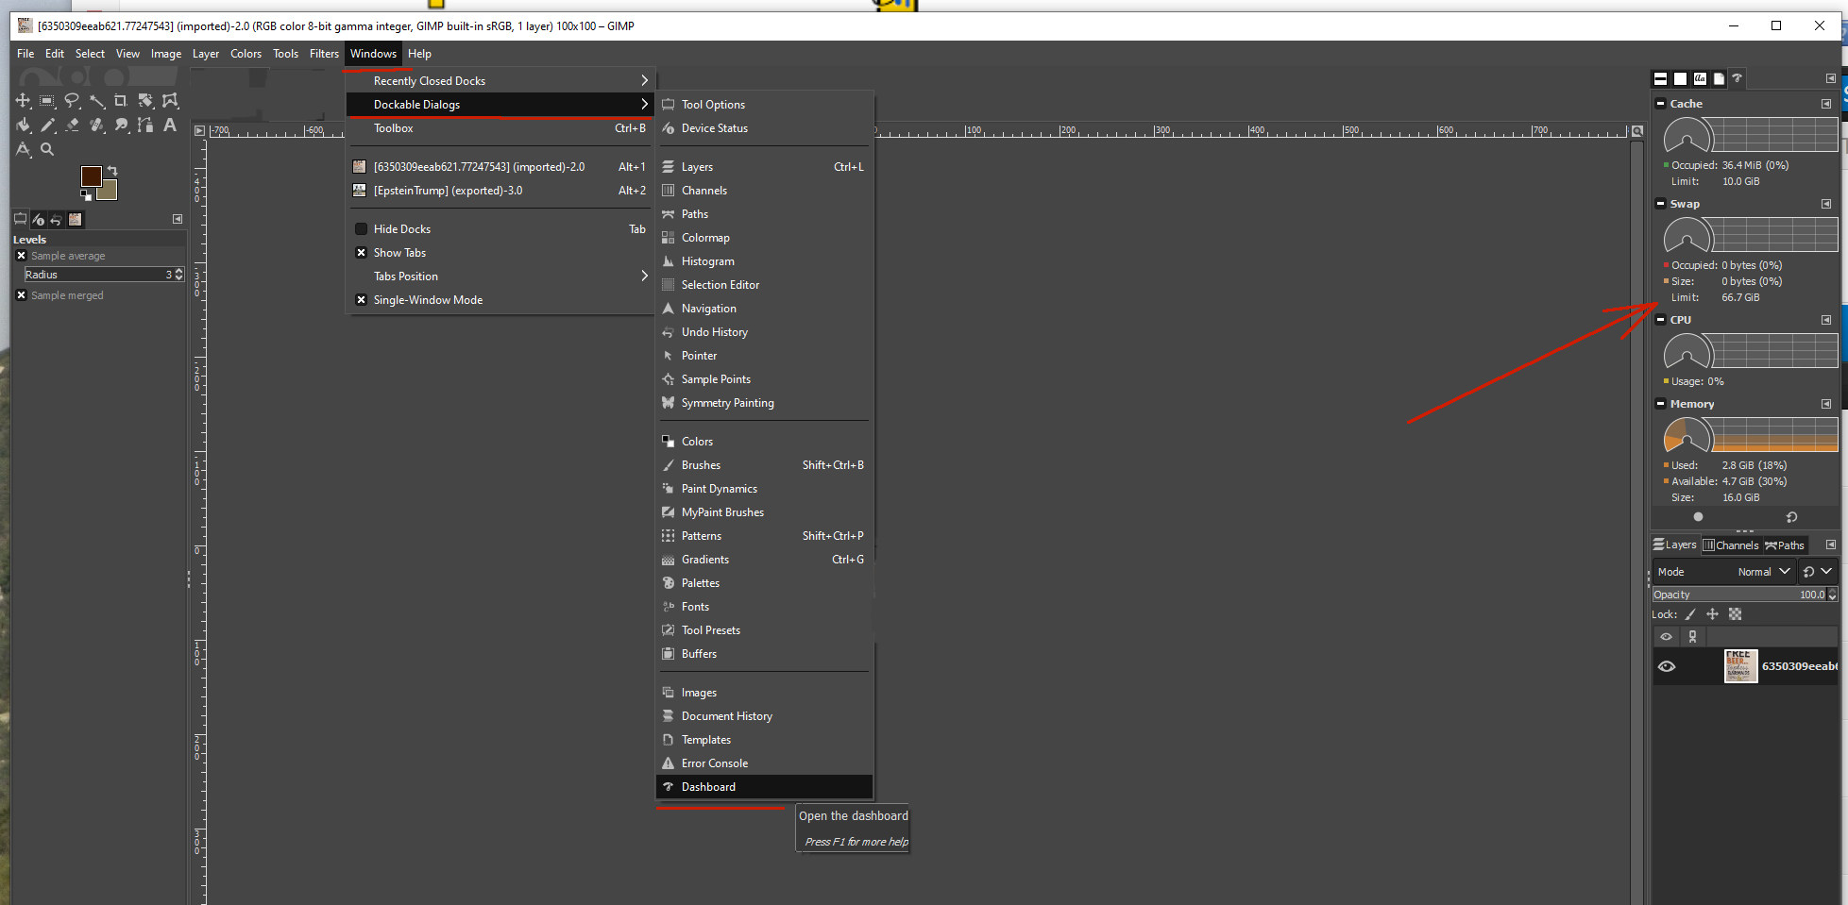Open the Error Console dialog
Viewport: 1848px width, 905px height.
pyautogui.click(x=764, y=763)
